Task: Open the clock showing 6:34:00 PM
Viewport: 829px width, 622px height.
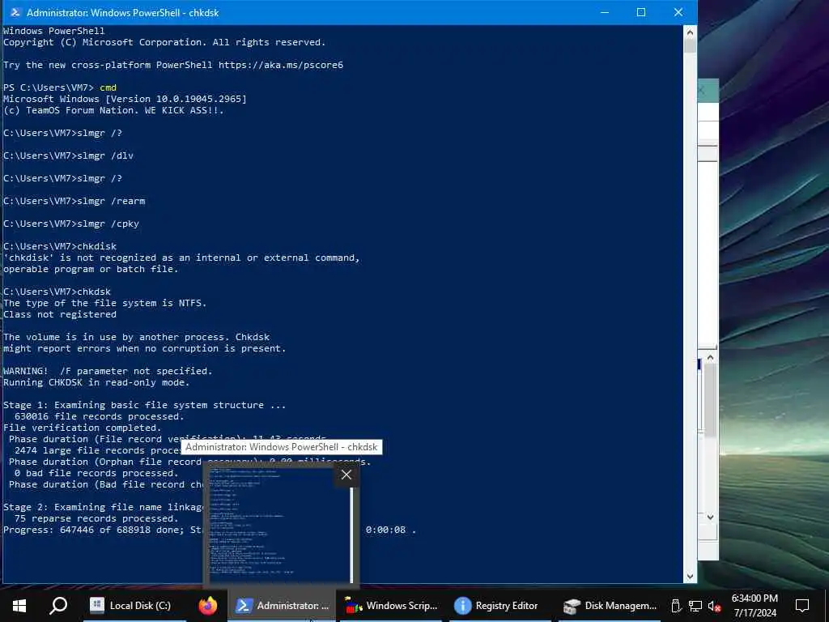Action: [x=755, y=606]
